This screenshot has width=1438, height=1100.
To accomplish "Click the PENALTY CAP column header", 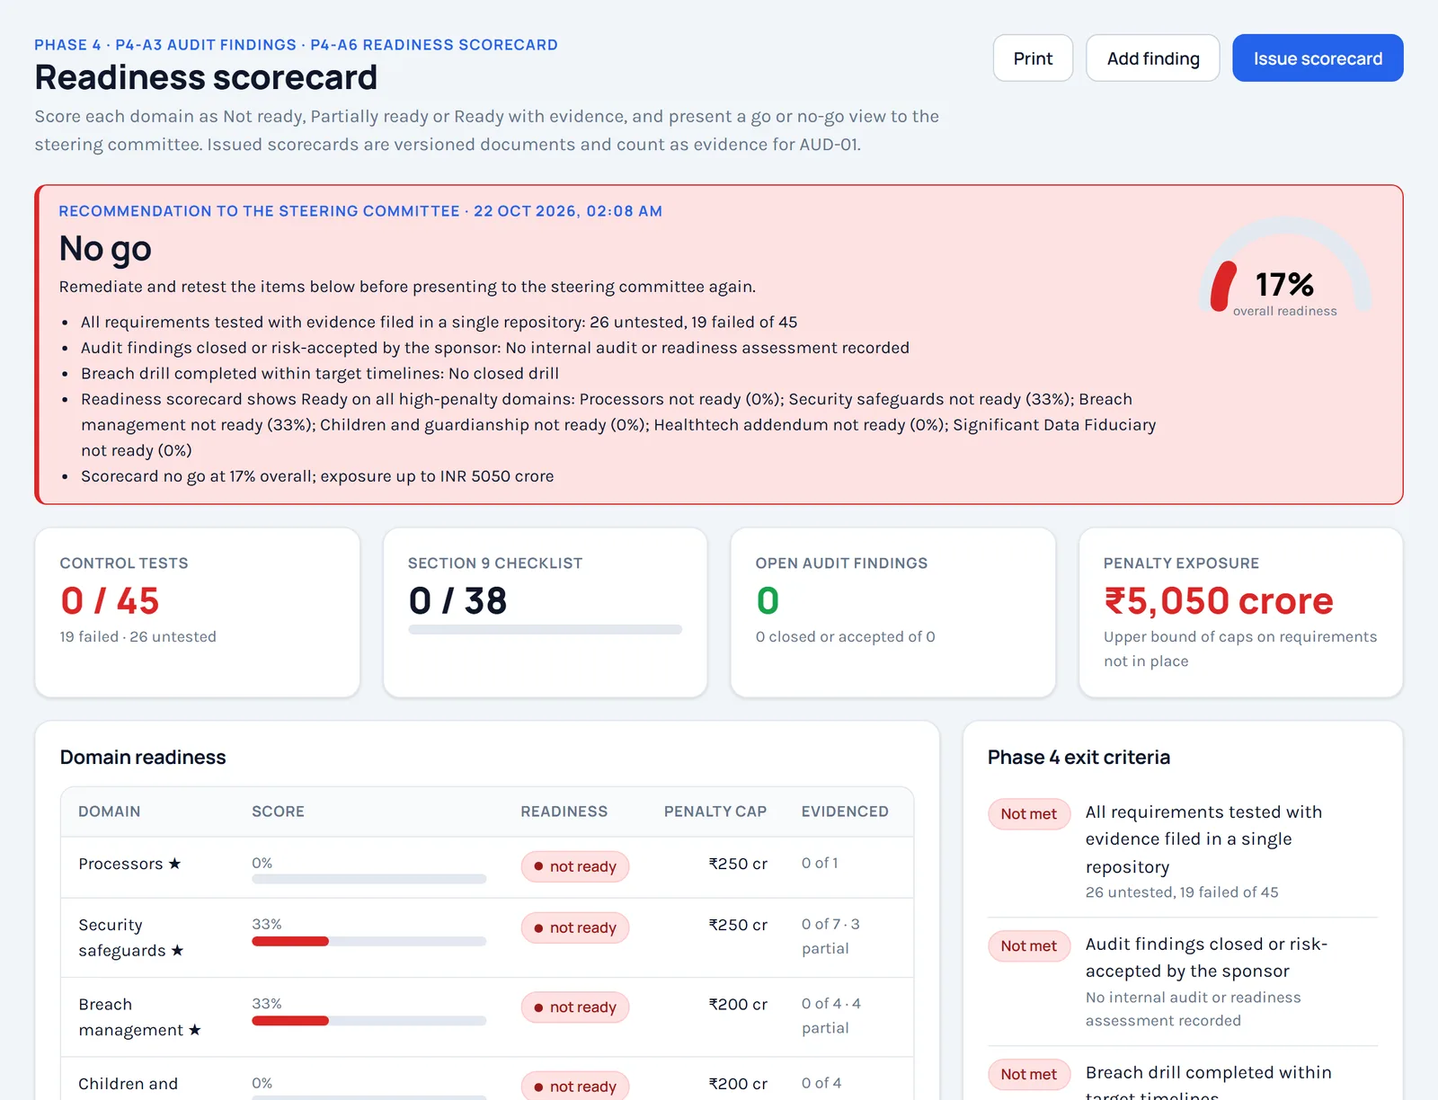I will tap(715, 812).
